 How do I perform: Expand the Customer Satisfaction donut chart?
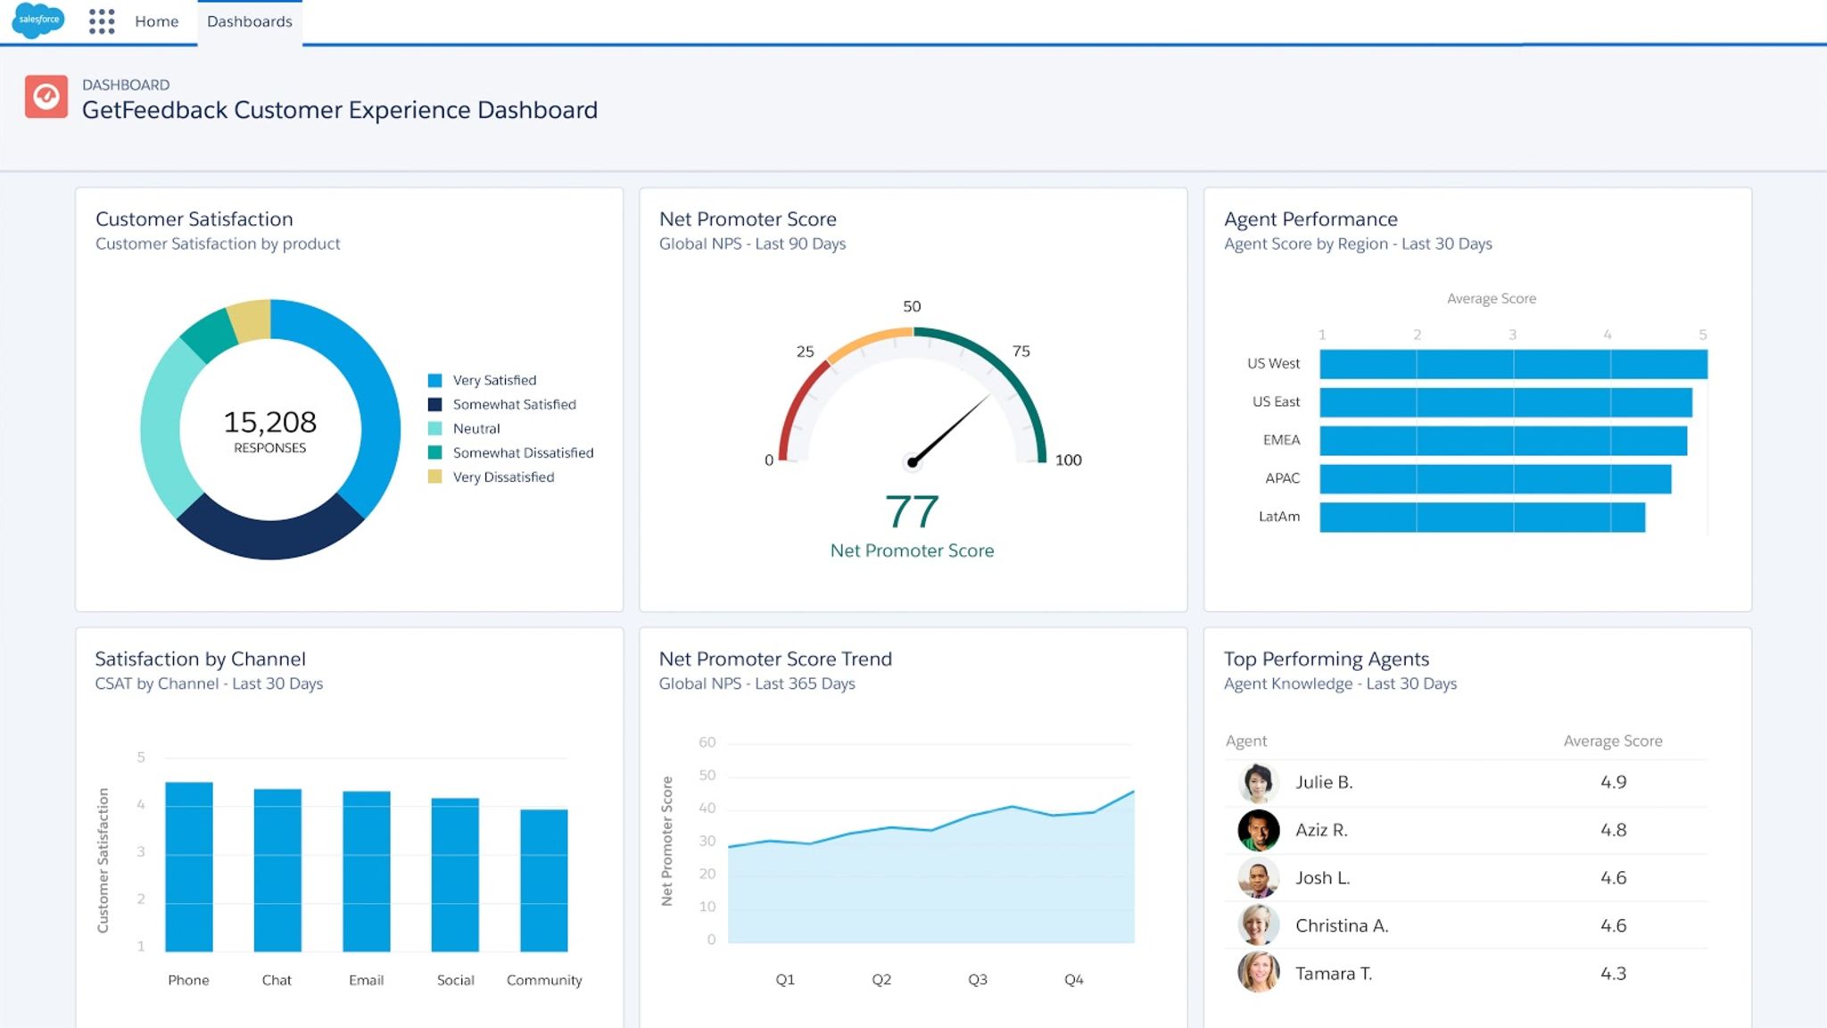point(270,428)
